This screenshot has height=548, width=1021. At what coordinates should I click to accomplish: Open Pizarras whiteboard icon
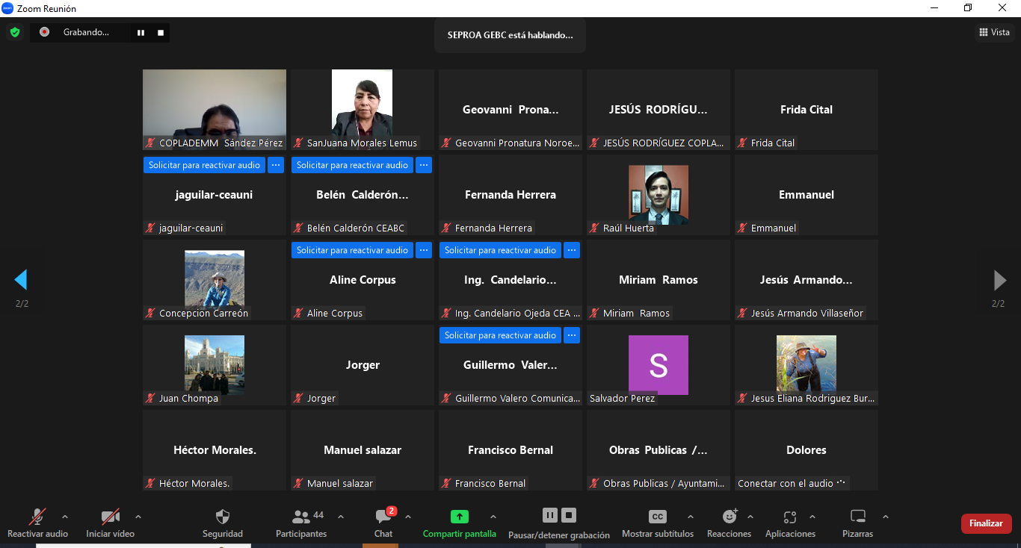(857, 517)
